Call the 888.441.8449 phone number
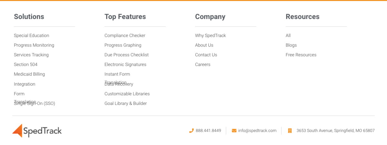The image size is (387, 145). 208,131
